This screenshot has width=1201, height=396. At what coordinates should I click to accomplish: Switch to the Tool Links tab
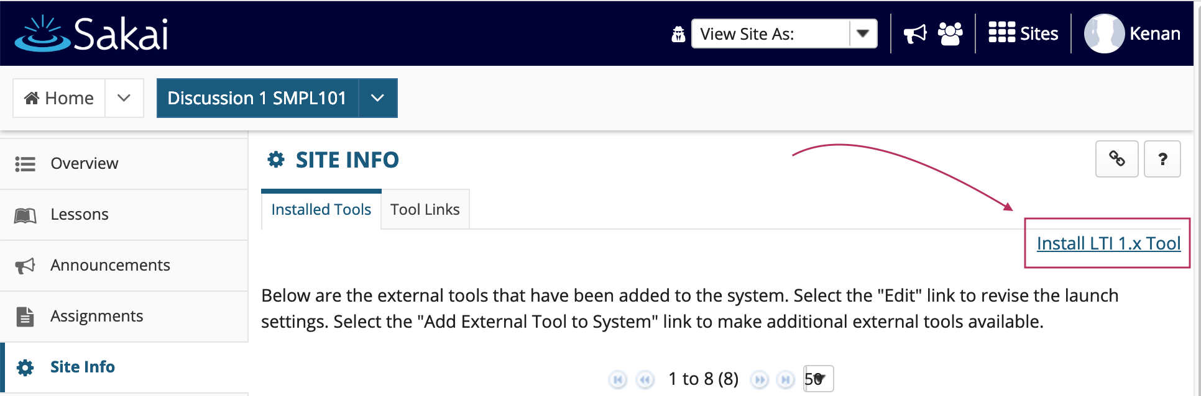[425, 210]
